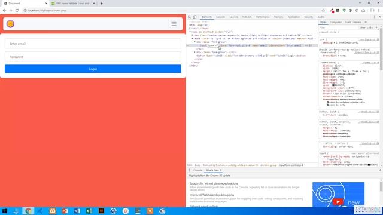Collapse the form element node
The width and height of the screenshot is (383, 215).
coord(193,39)
